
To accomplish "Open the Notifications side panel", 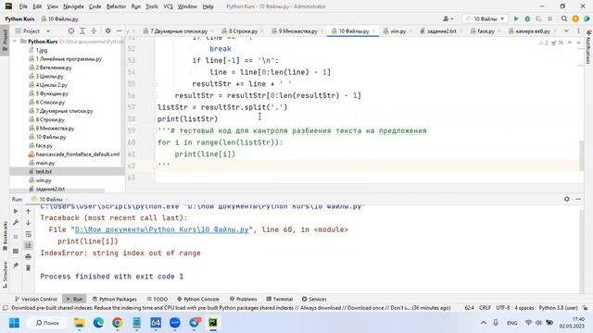I will (x=588, y=48).
